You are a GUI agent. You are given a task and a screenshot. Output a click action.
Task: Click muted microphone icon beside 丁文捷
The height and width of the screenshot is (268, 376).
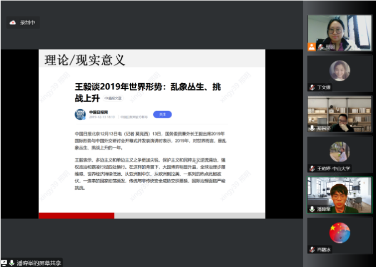click(x=312, y=88)
